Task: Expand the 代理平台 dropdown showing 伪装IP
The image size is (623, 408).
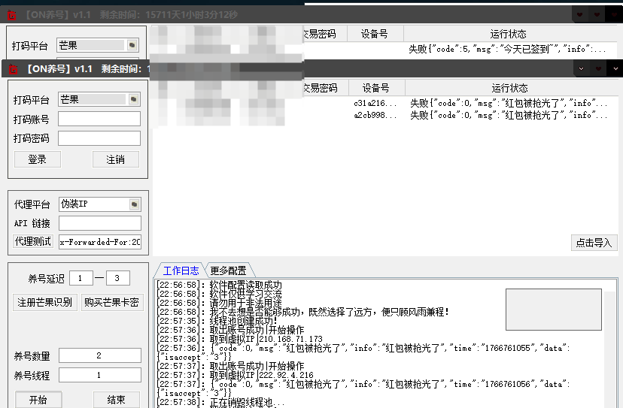Action: 135,204
